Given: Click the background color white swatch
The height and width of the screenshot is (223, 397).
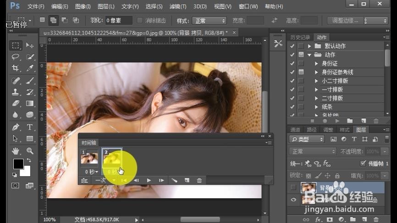Looking at the screenshot, I should point(27,173).
